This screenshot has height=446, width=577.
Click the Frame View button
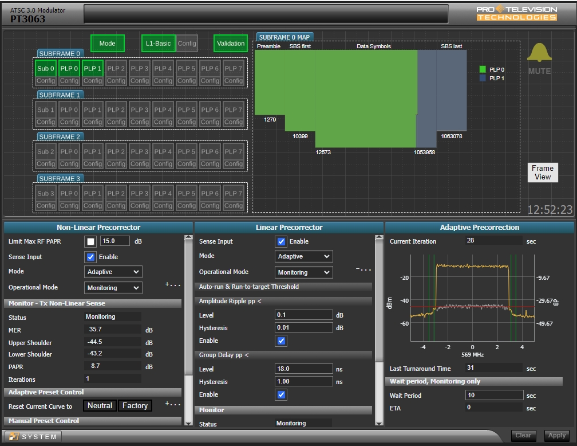click(x=542, y=173)
